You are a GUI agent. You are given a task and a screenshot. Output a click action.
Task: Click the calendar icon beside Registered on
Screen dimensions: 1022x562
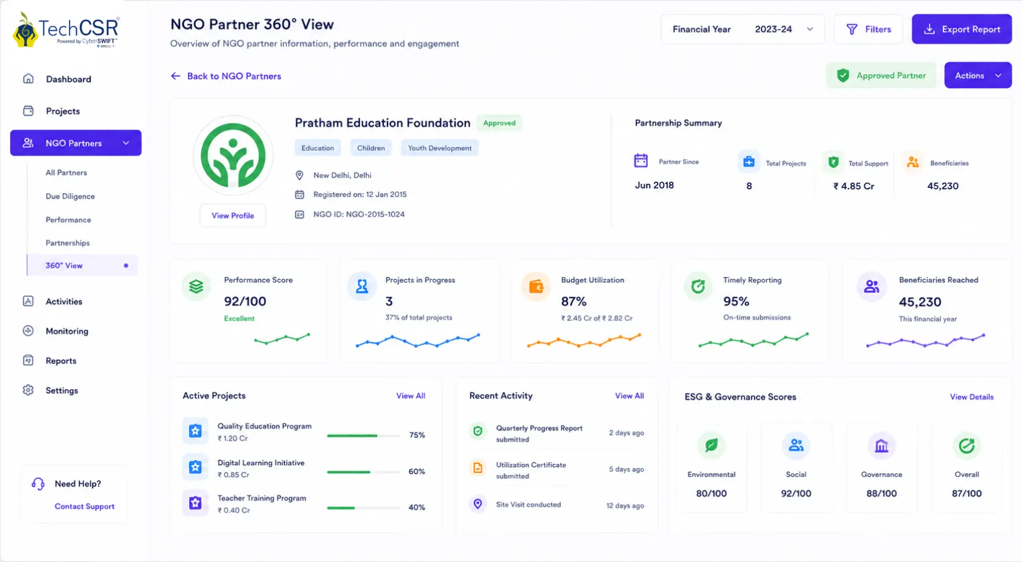click(299, 195)
